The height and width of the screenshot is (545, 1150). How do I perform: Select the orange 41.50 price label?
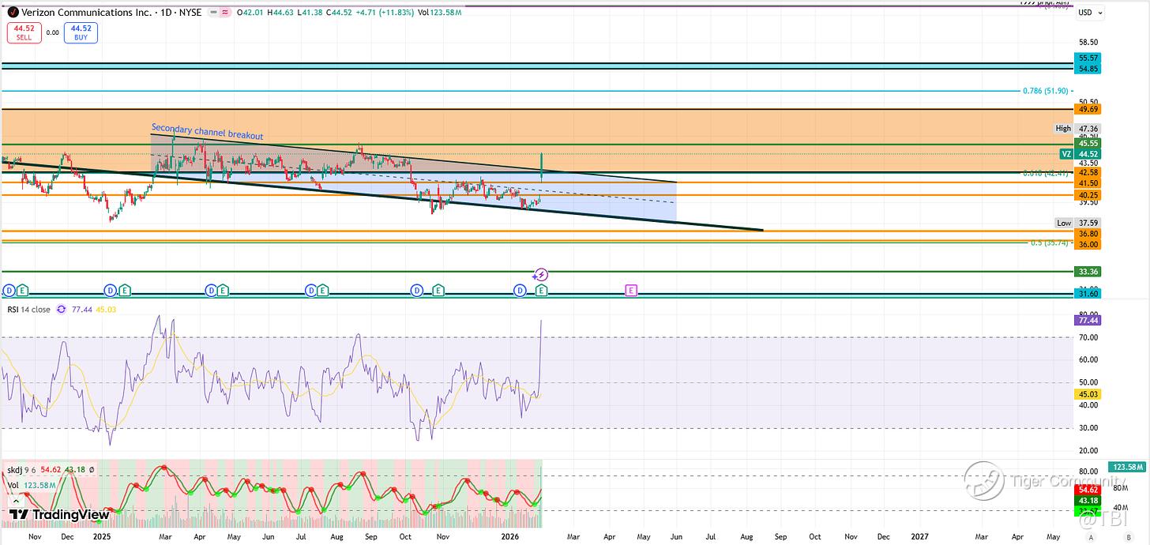tap(1087, 182)
